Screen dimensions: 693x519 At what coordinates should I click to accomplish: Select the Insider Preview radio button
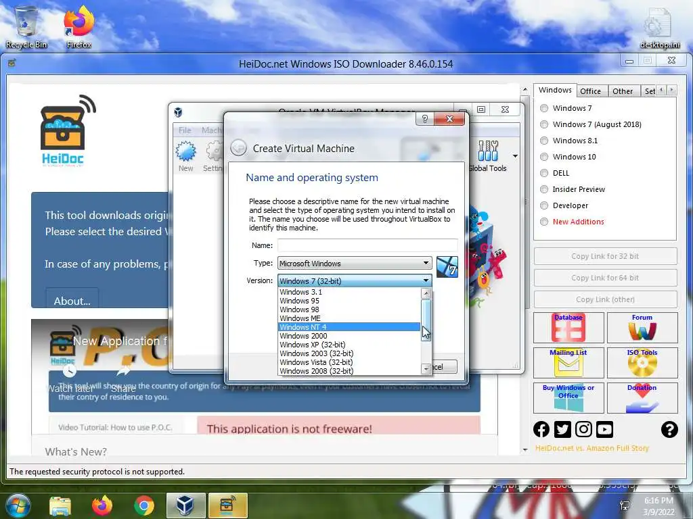544,189
